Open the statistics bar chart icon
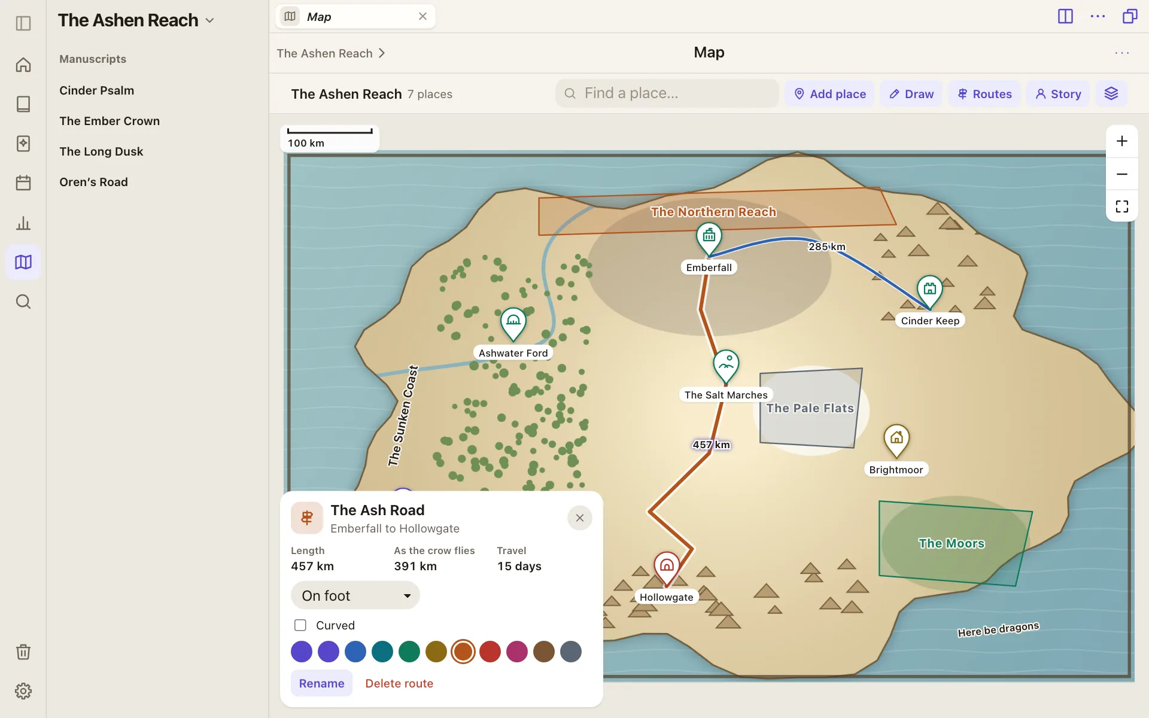1149x718 pixels. (x=23, y=223)
